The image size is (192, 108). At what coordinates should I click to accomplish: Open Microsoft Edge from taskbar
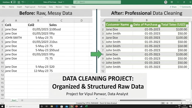pos(57,106)
